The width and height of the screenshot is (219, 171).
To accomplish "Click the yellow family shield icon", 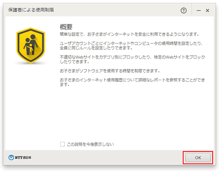I will point(31,45).
